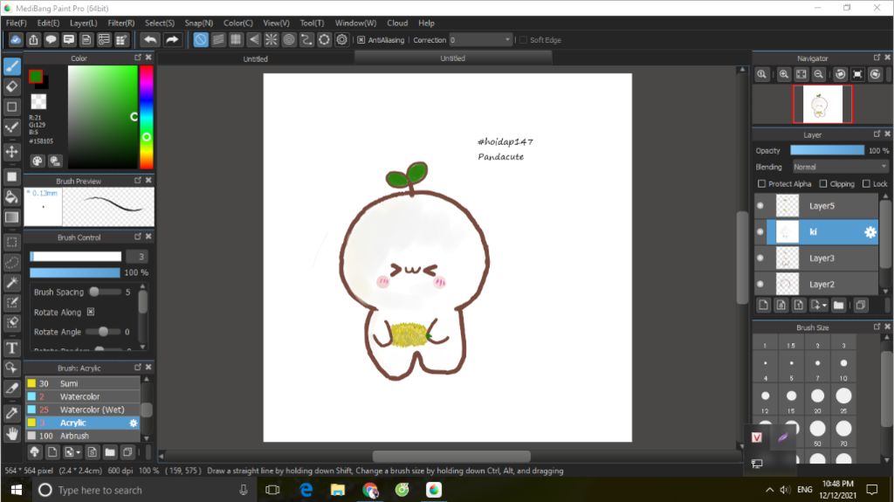
Task: Select the Eraser tool
Action: tap(12, 86)
